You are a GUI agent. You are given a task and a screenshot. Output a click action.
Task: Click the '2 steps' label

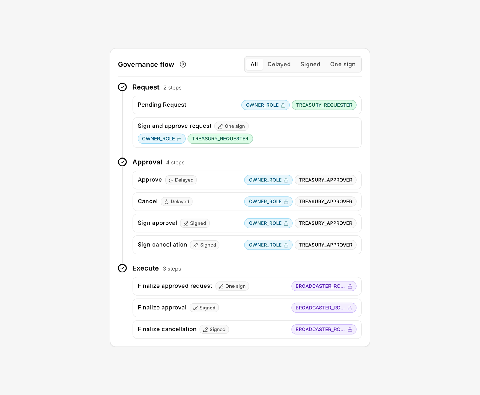tap(172, 87)
